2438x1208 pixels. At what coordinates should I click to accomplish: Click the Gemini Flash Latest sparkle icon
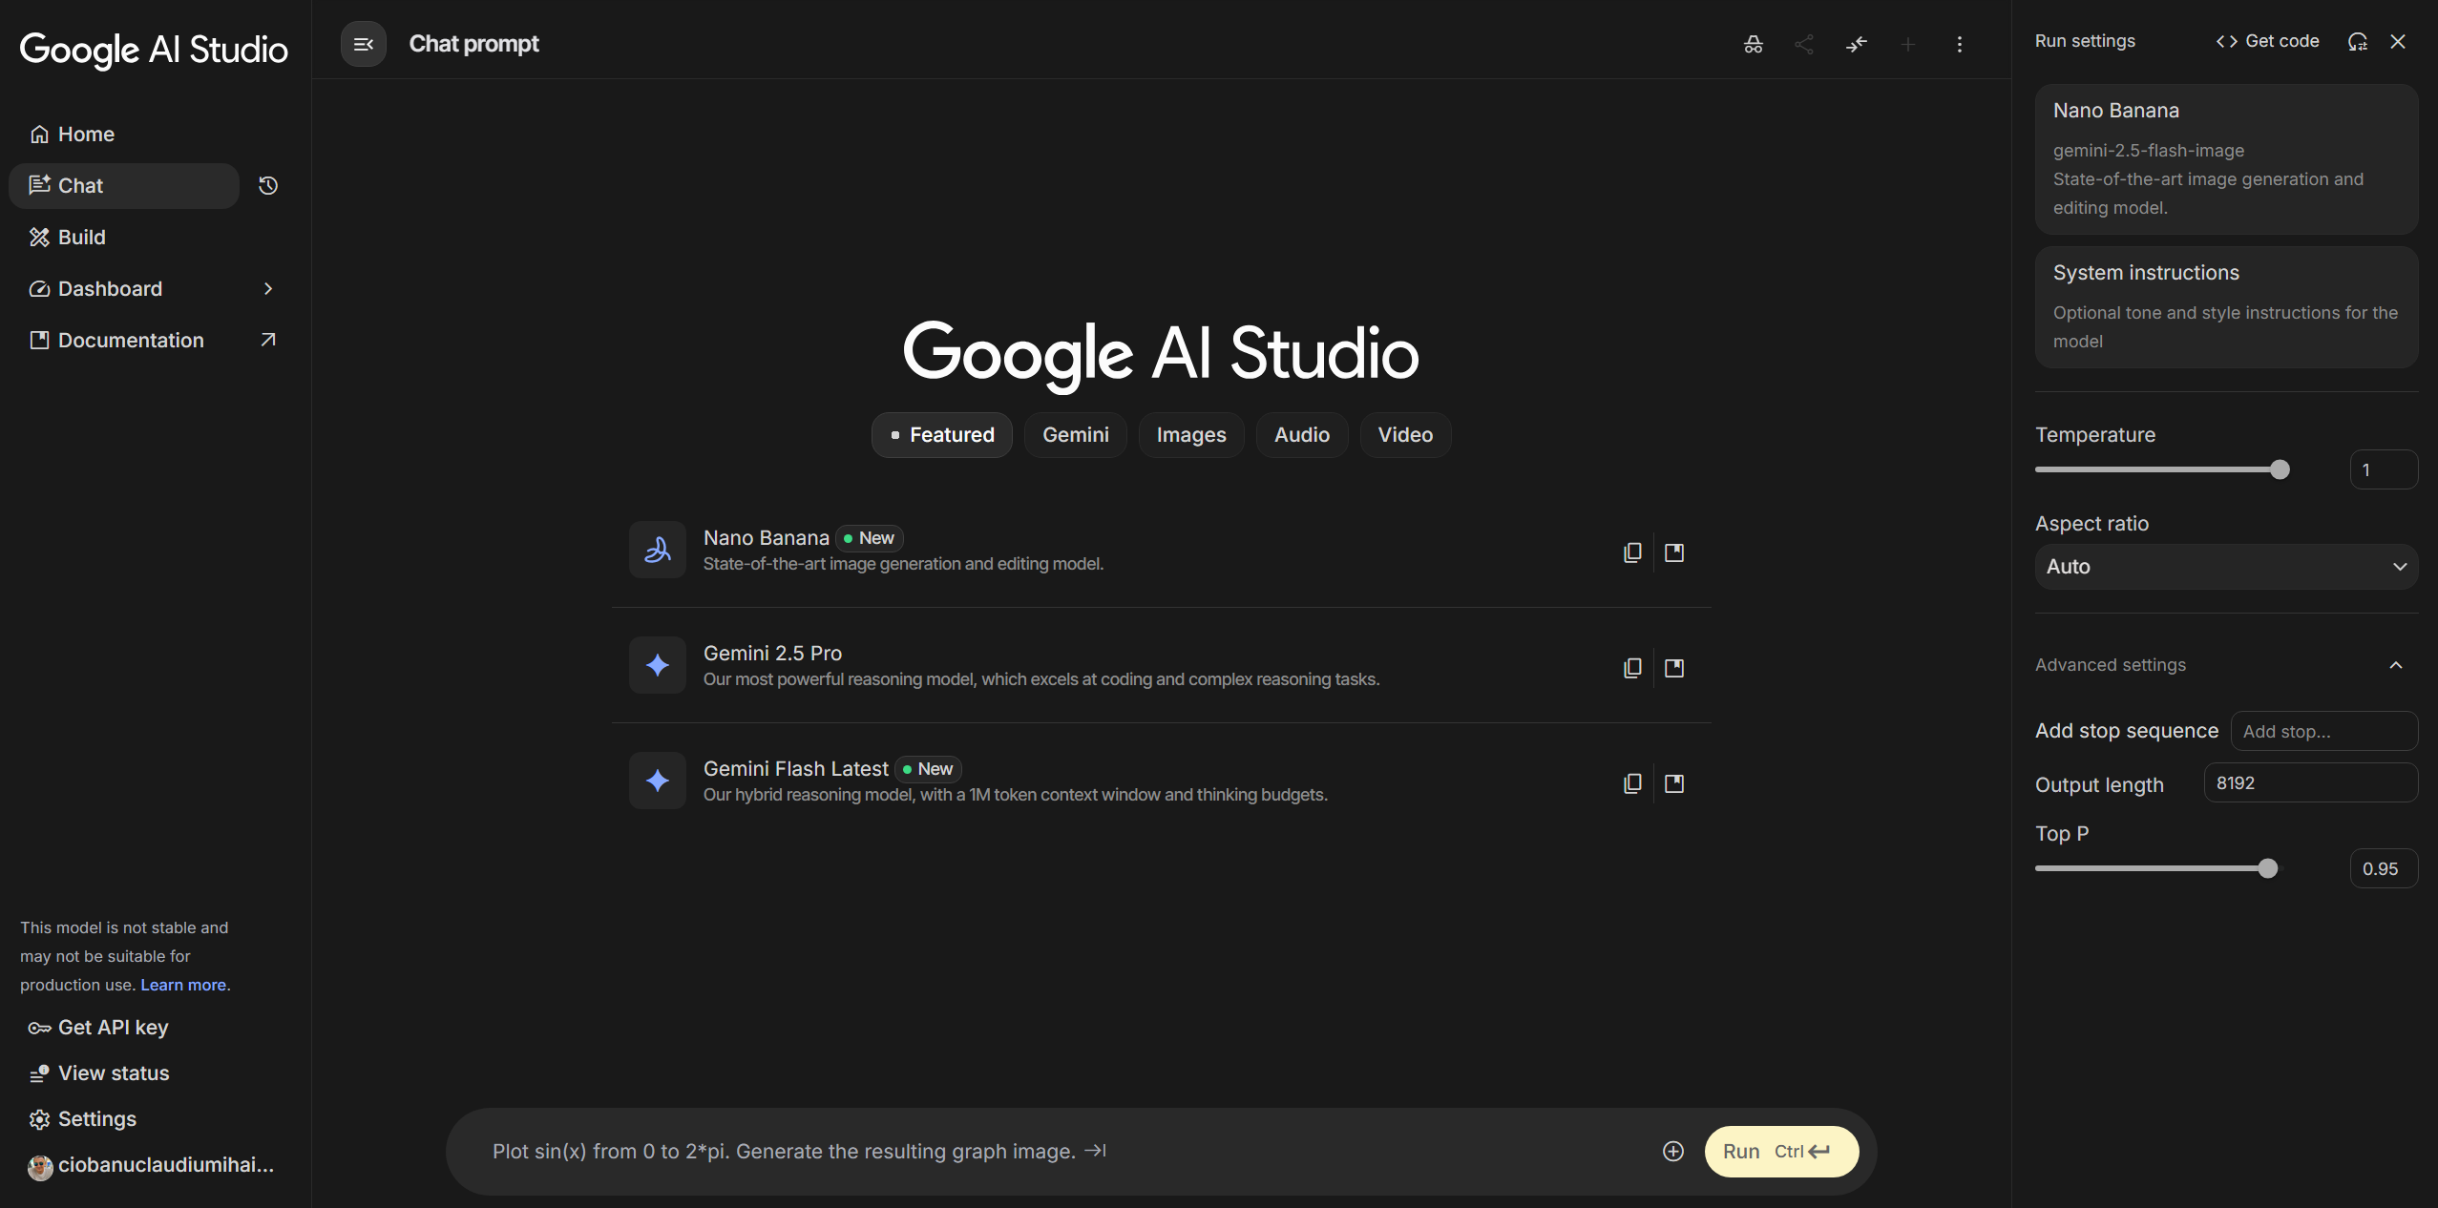click(658, 781)
